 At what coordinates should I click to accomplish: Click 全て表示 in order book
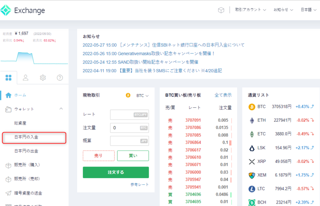coord(223,95)
